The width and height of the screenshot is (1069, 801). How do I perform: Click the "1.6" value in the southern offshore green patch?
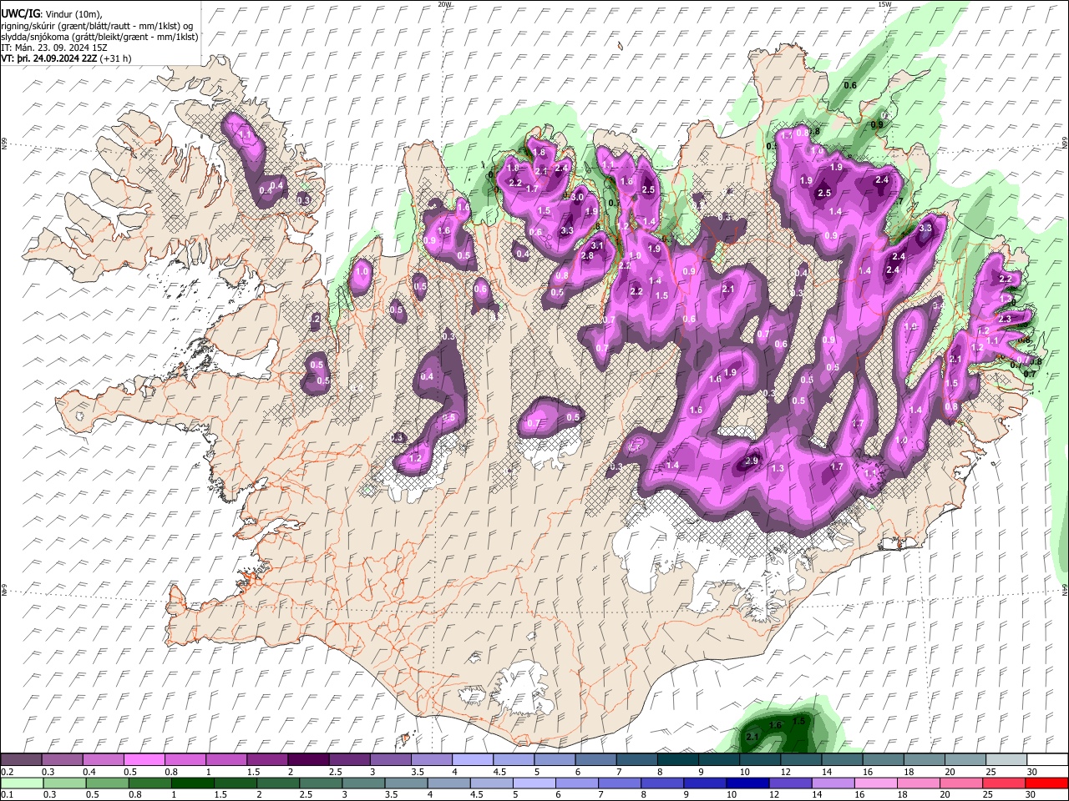pos(775,726)
